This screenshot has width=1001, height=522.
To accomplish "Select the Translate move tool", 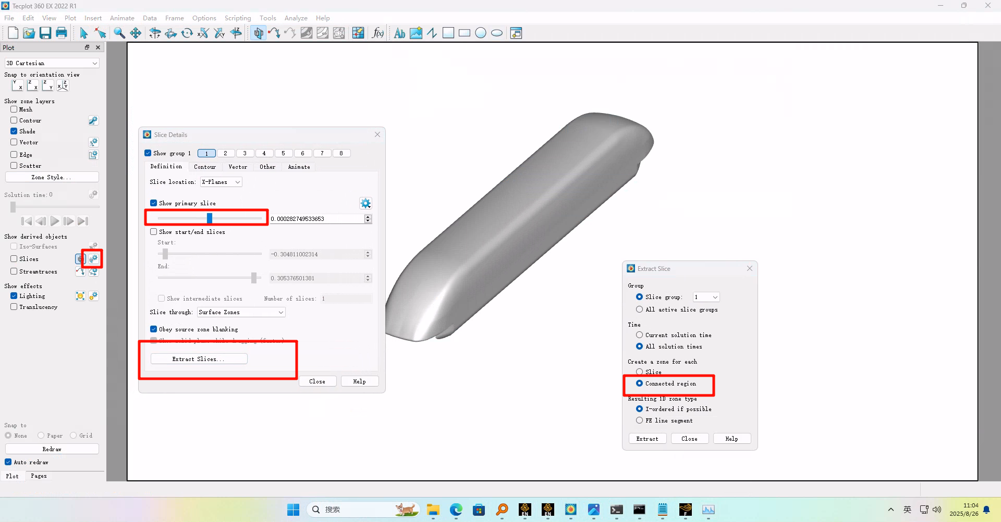I will 136,33.
